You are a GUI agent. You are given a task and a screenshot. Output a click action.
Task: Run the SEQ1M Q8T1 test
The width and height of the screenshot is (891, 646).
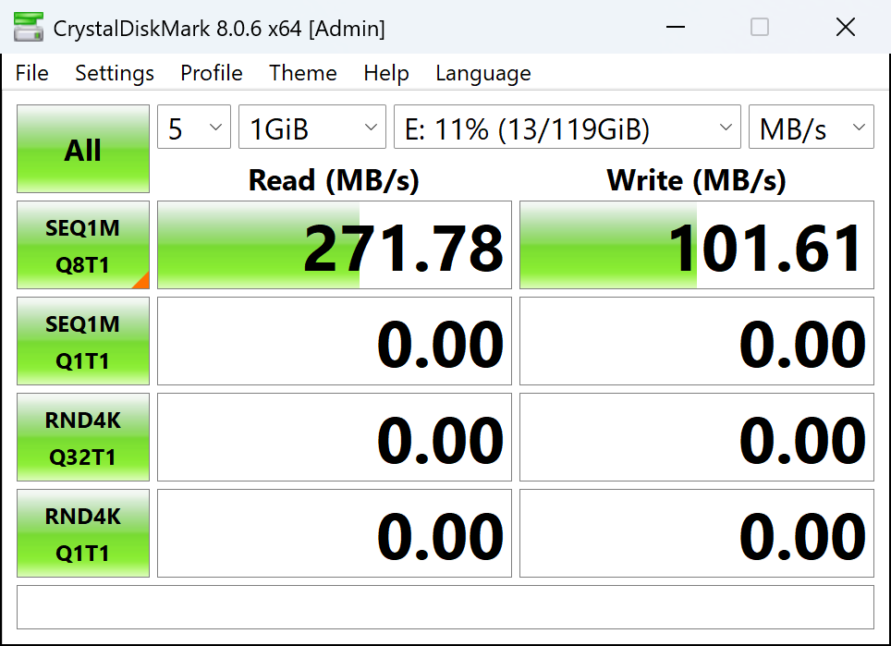83,245
